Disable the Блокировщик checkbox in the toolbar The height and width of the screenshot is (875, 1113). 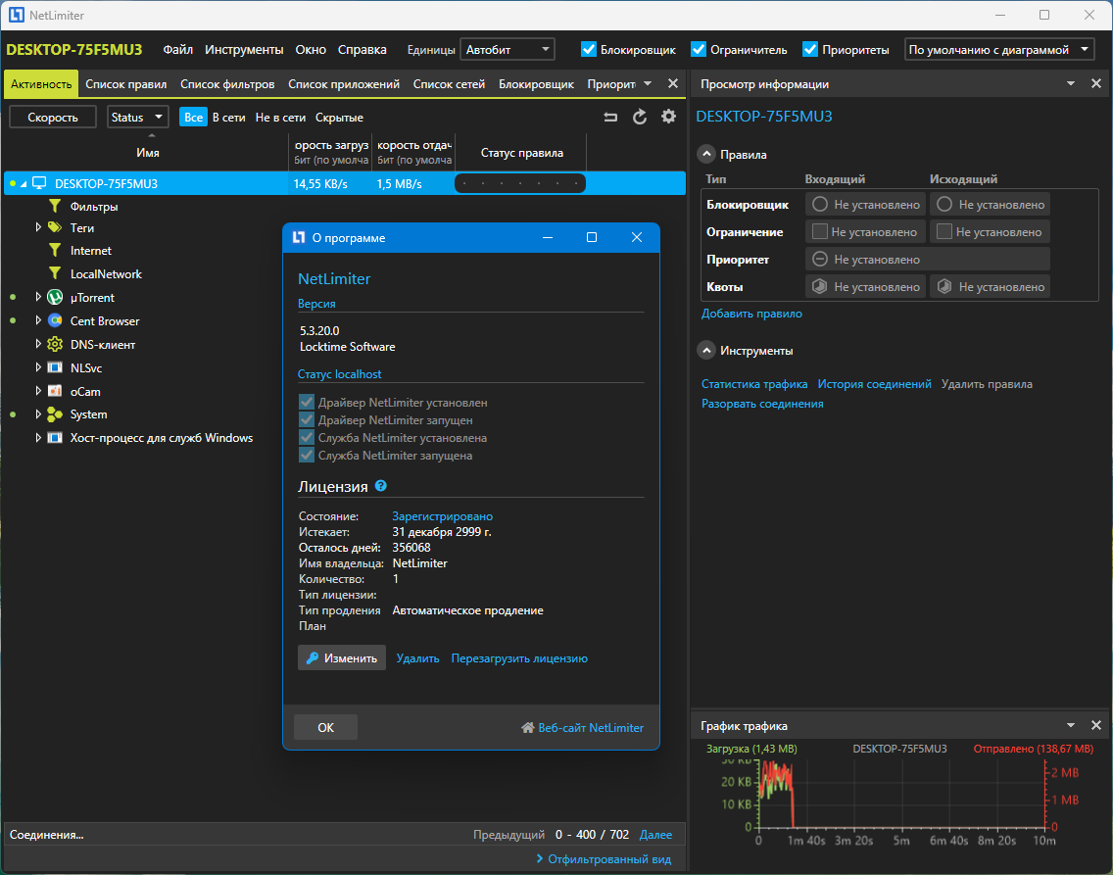coord(589,49)
